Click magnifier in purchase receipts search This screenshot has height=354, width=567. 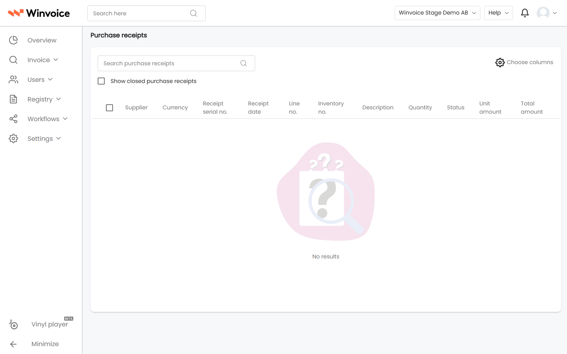pos(243,63)
